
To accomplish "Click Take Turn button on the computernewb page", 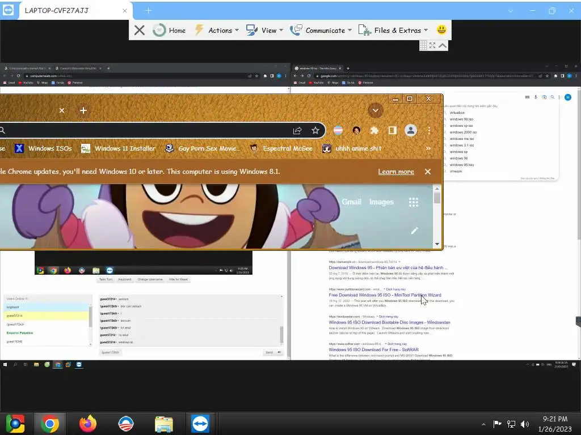I will 106,279.
